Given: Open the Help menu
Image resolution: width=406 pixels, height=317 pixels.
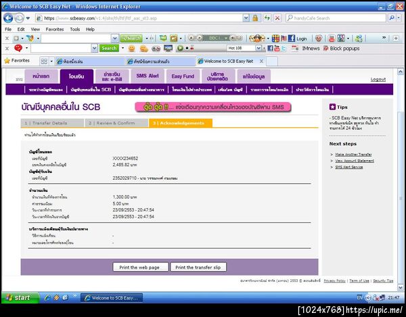Looking at the screenshot, I should (x=90, y=30).
